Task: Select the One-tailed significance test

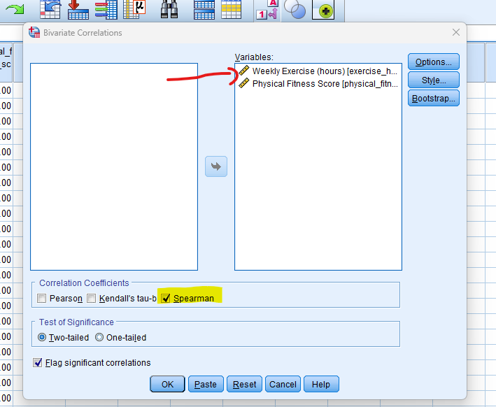Action: 99,337
